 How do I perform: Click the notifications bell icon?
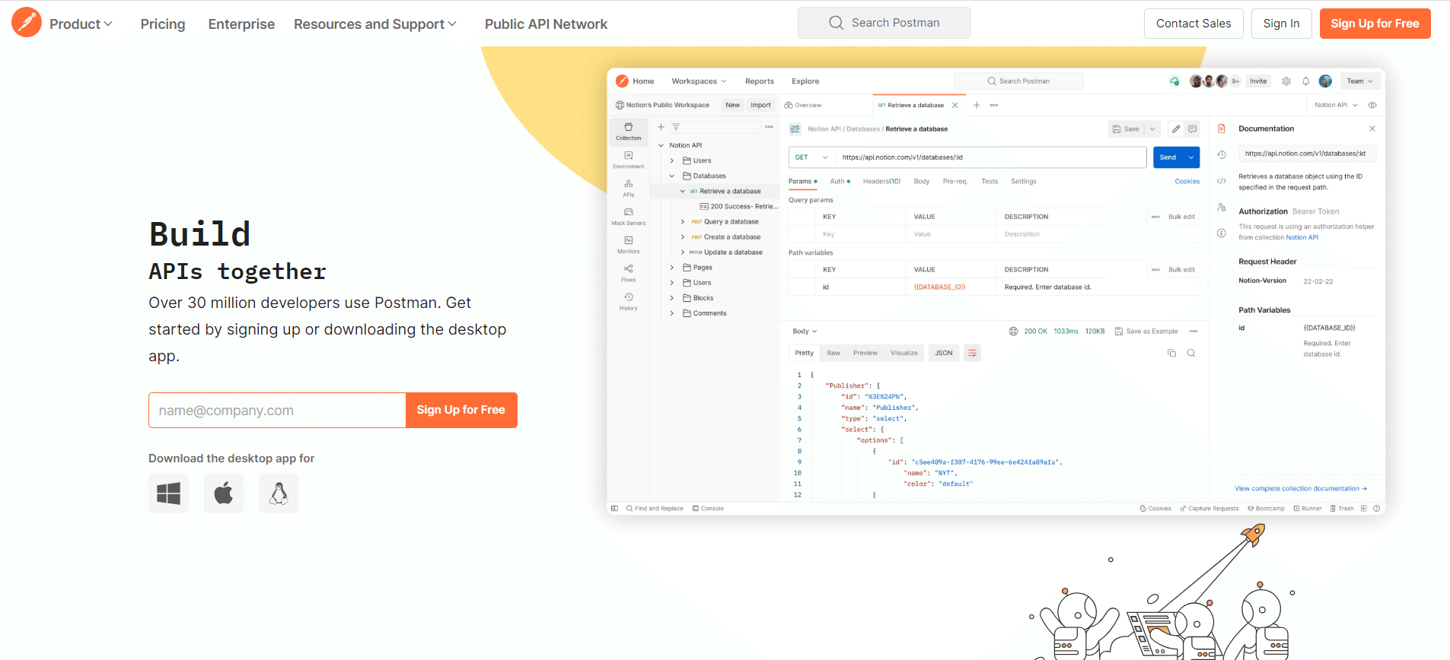pyautogui.click(x=1306, y=81)
